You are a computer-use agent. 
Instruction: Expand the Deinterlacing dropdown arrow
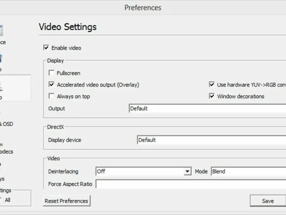[188, 172]
